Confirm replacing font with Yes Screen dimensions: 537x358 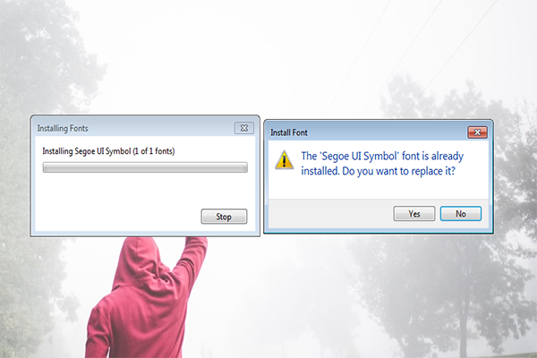[x=414, y=214]
